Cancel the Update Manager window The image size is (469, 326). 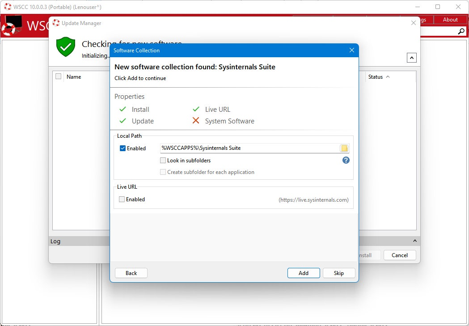[x=400, y=255]
